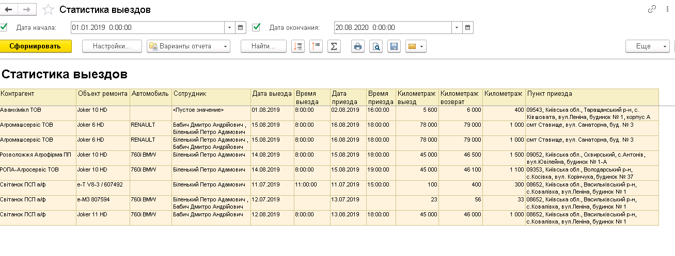Screen dimensions: 675x256
Task: Click the back navigation arrow
Action: pyautogui.click(x=9, y=9)
